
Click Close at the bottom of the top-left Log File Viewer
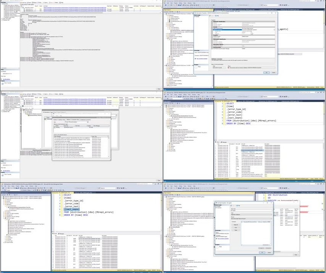tap(159, 89)
